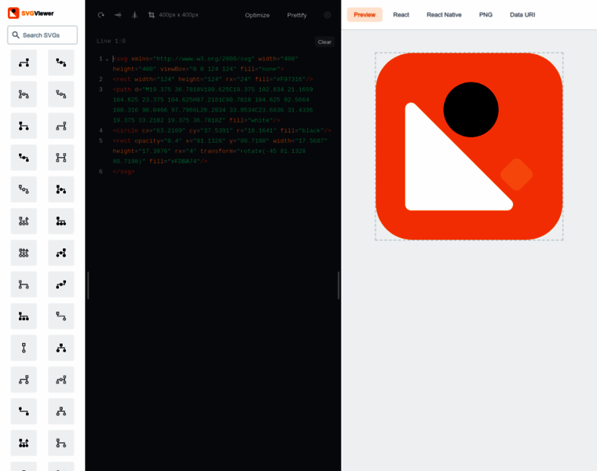
Task: Select the outlined three-node hierarchy tree thumbnail
Action: point(61,411)
